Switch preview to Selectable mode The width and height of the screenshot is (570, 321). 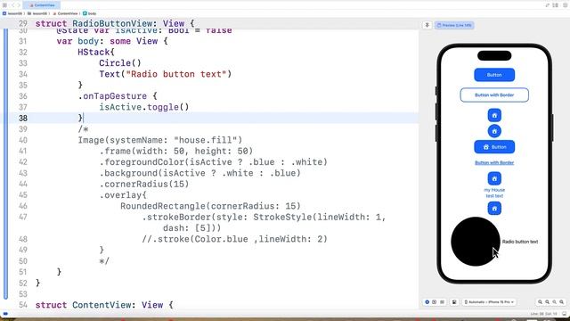tap(434, 302)
